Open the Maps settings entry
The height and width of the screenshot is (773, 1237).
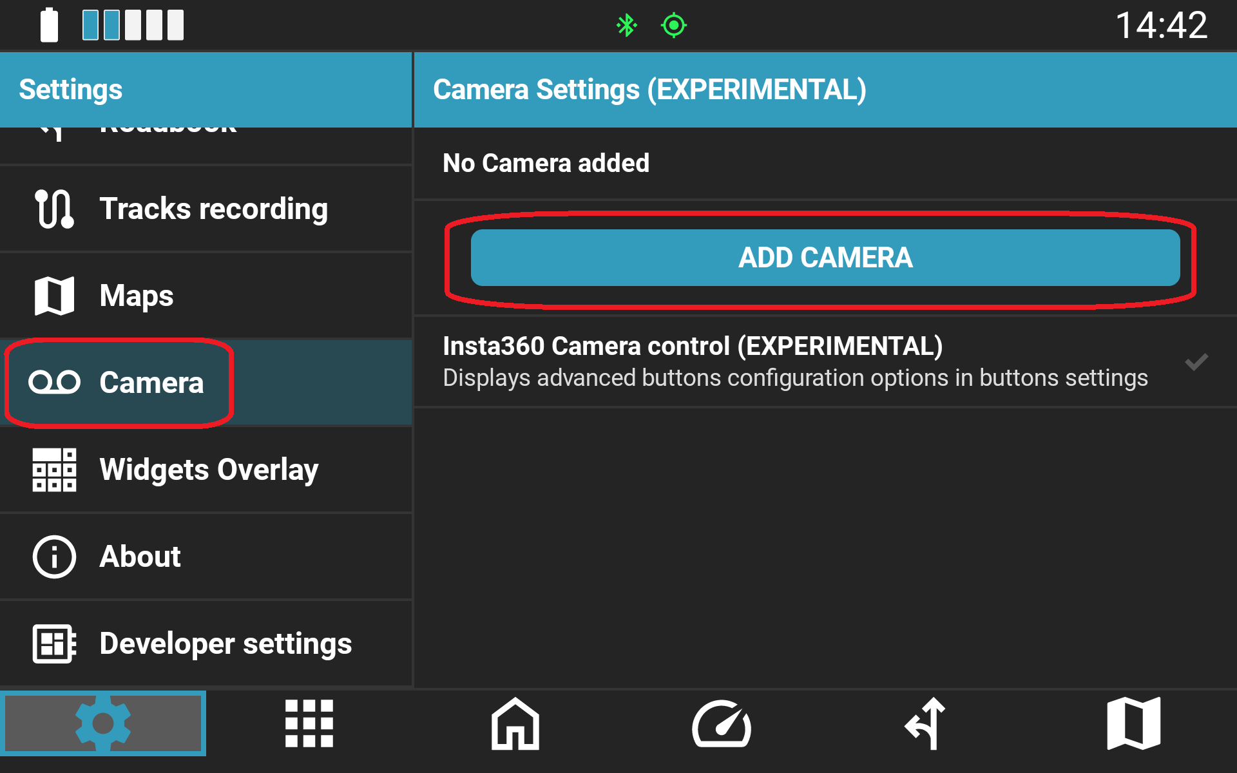[206, 296]
